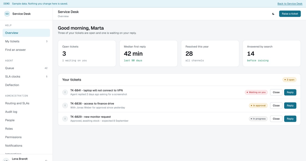This screenshot has height=161, width=306.
Task: Reply to ticket TK-8829
Action: pyautogui.click(x=290, y=119)
